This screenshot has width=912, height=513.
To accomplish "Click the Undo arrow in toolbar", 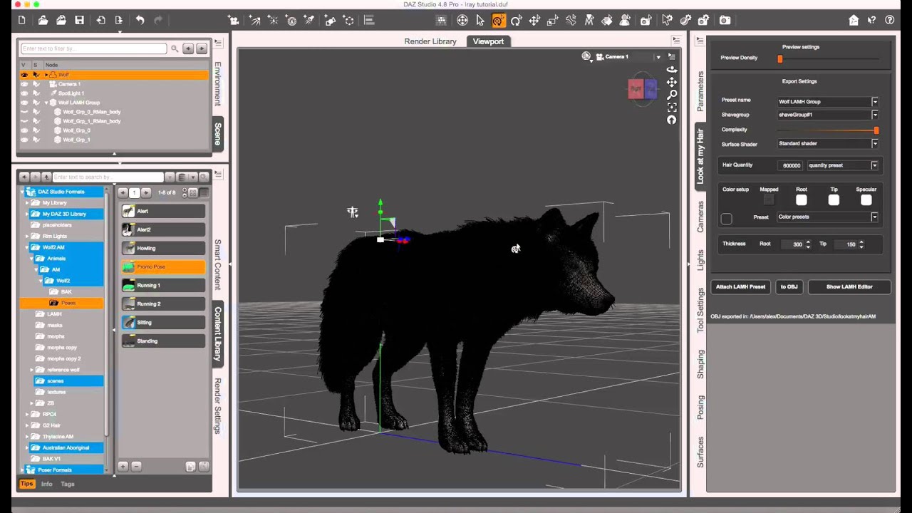I will pos(140,21).
